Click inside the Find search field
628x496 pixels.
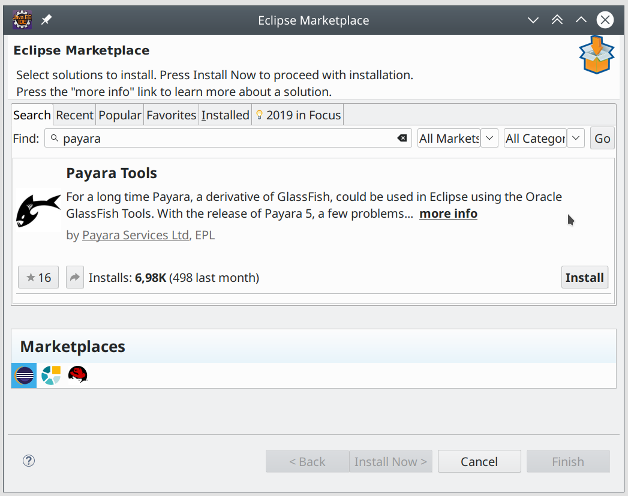pyautogui.click(x=228, y=138)
